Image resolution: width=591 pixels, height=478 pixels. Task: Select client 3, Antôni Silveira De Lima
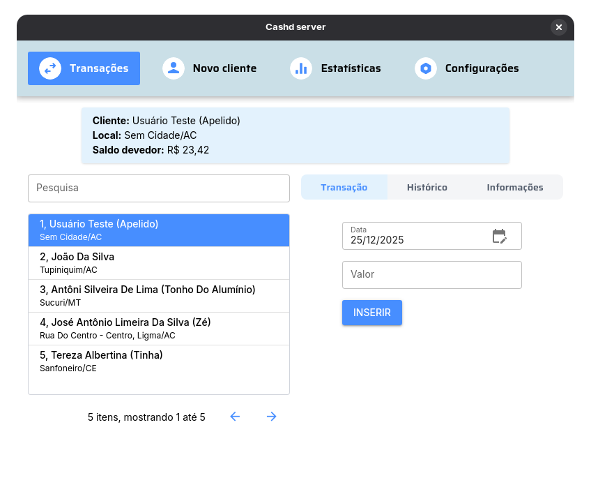159,296
